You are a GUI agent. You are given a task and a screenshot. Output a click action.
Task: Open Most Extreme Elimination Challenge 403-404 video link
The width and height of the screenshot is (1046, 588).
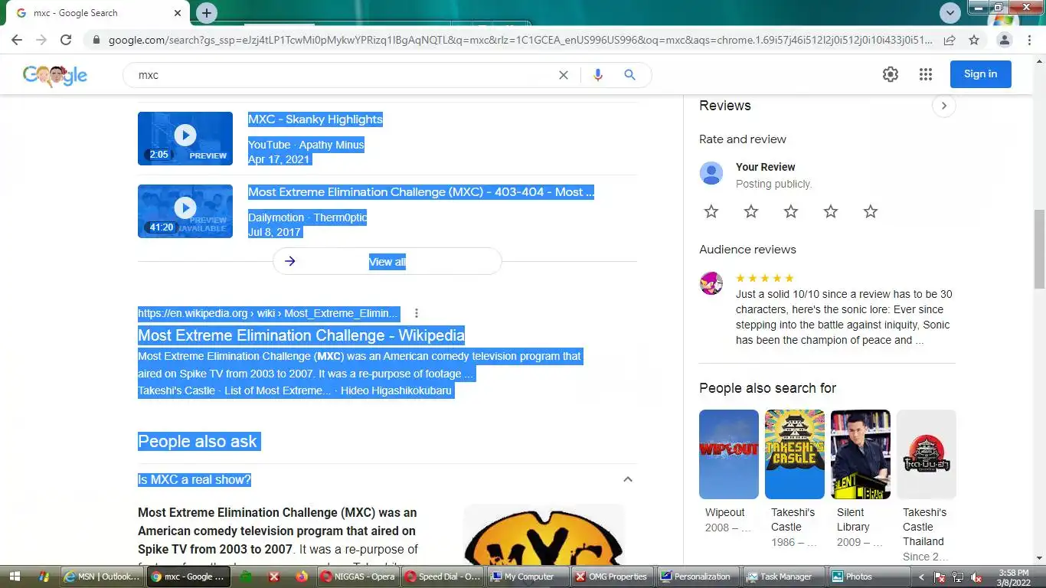421,192
